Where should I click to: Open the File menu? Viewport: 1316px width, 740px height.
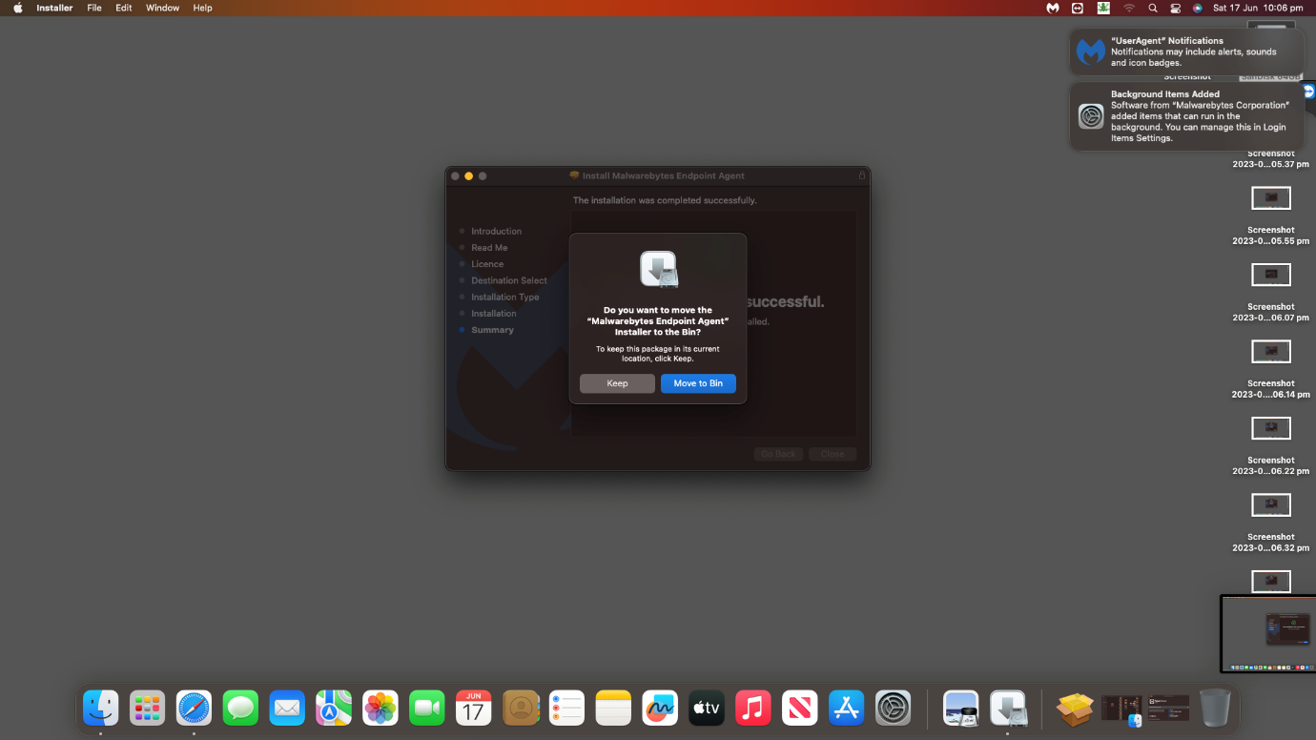(x=94, y=8)
